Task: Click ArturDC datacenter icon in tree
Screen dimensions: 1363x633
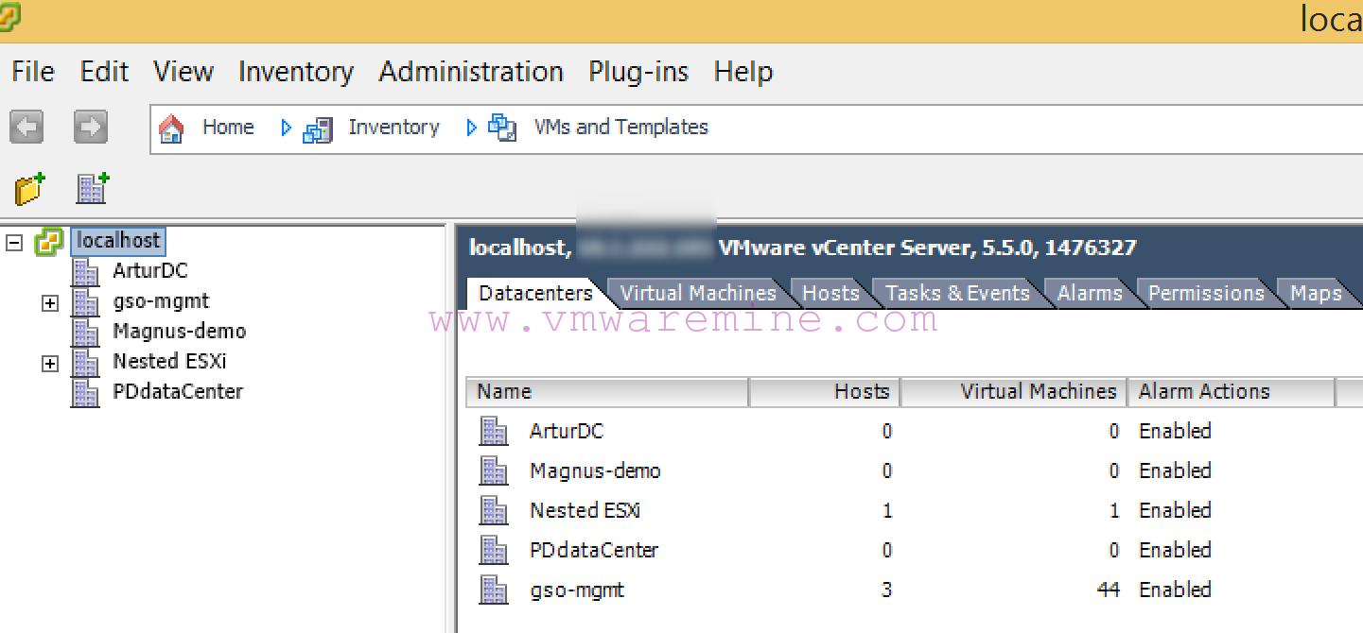Action: point(86,272)
